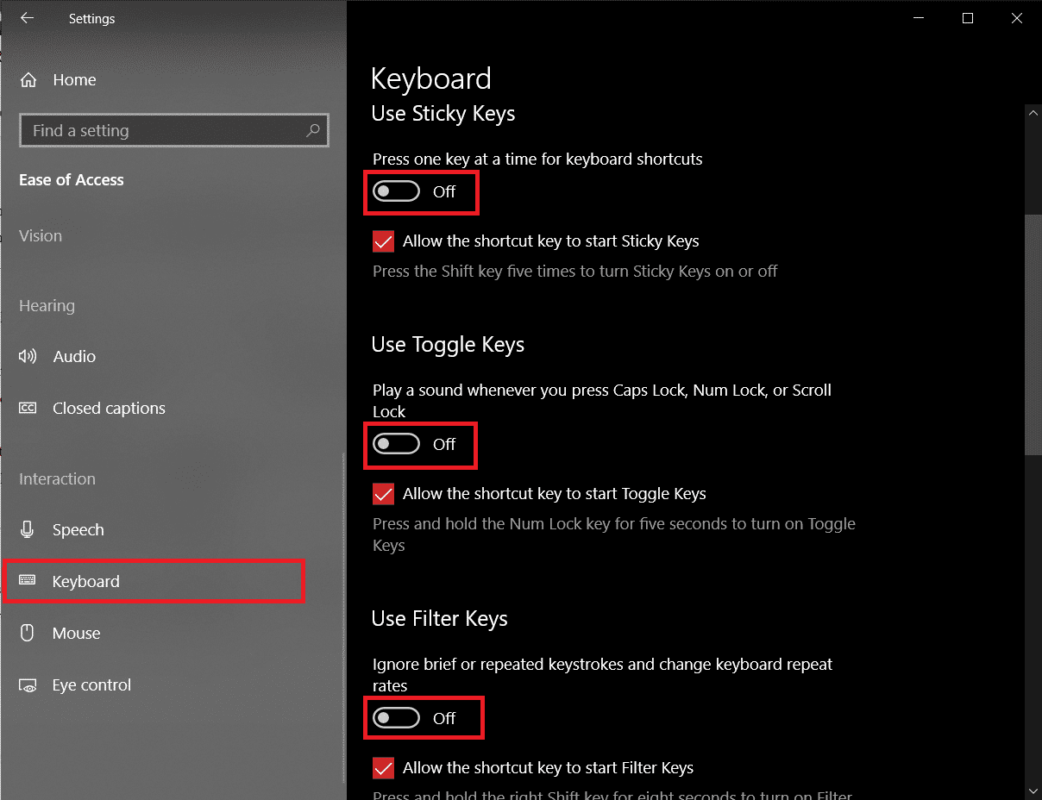
Task: Click the Home icon
Action: [x=28, y=79]
